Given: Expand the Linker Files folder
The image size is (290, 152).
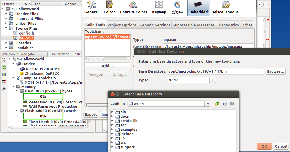Looking at the screenshot, I should pyautogui.click(x=6, y=24).
